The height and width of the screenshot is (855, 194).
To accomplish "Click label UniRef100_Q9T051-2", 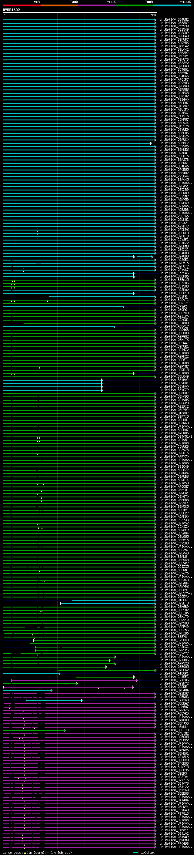I will 176,436.
